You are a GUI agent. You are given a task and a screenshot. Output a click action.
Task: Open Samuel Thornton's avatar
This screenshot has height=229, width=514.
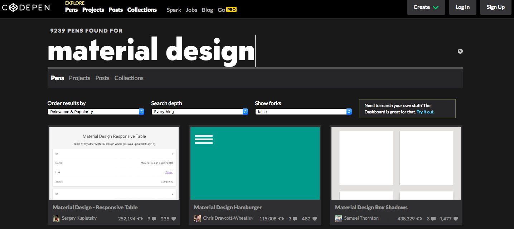point(339,218)
